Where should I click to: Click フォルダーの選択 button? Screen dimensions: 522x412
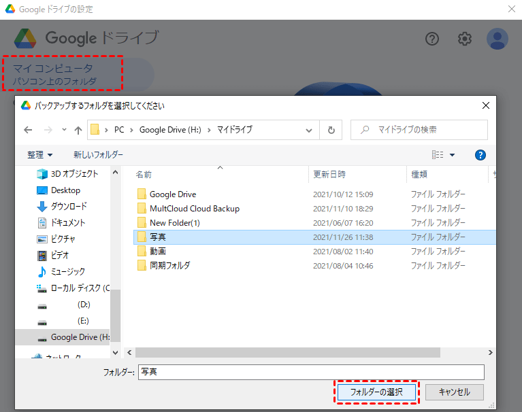pyautogui.click(x=376, y=392)
